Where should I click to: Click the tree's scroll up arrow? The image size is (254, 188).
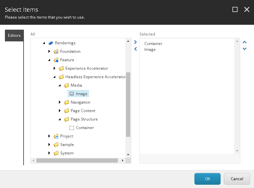(x=128, y=41)
